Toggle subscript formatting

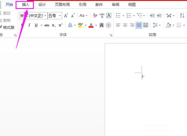[54, 25]
